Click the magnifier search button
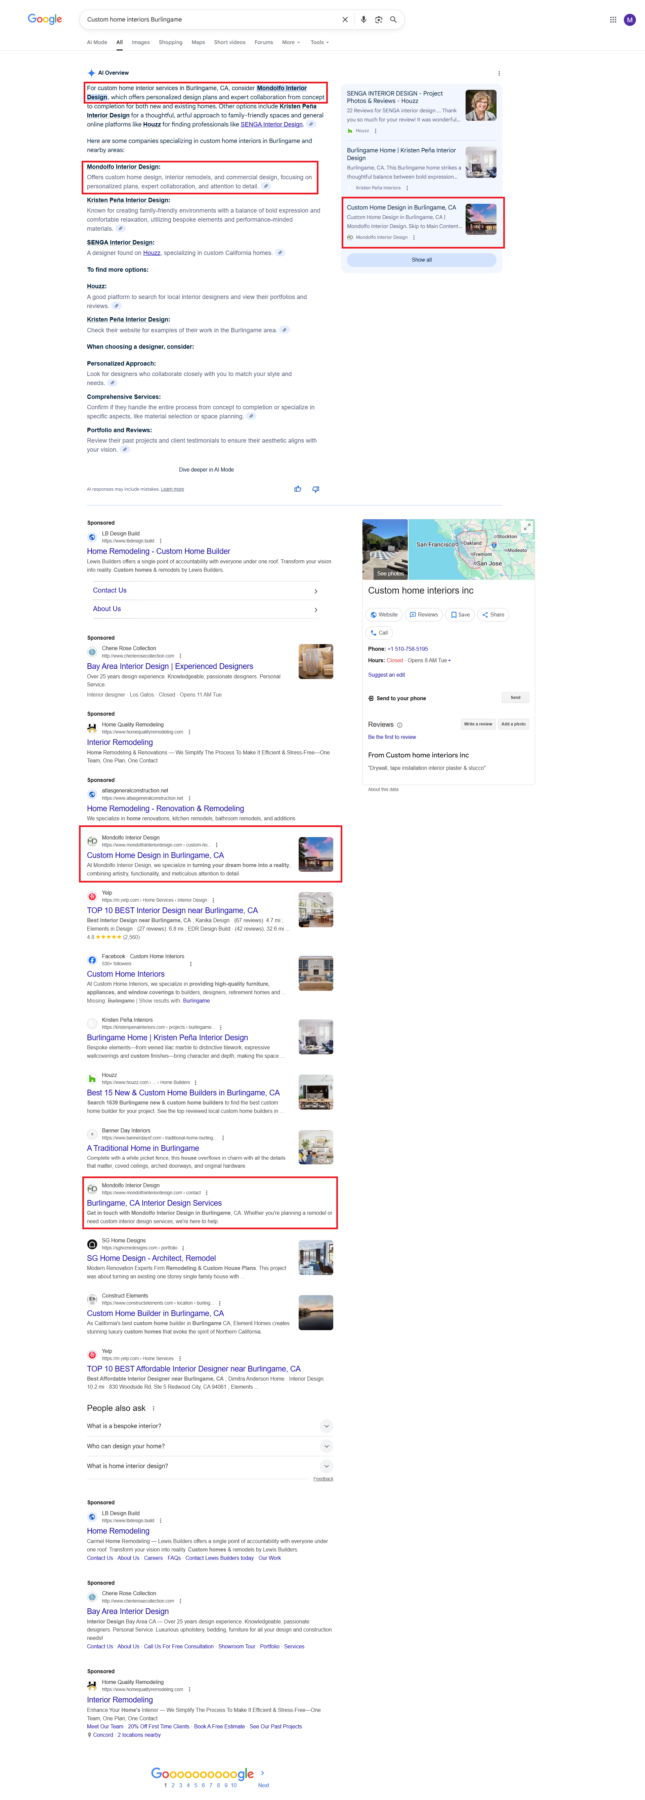Image resolution: width=645 pixels, height=1800 pixels. [x=393, y=20]
